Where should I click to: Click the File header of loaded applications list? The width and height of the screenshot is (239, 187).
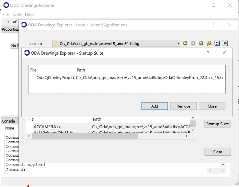click(x=59, y=119)
